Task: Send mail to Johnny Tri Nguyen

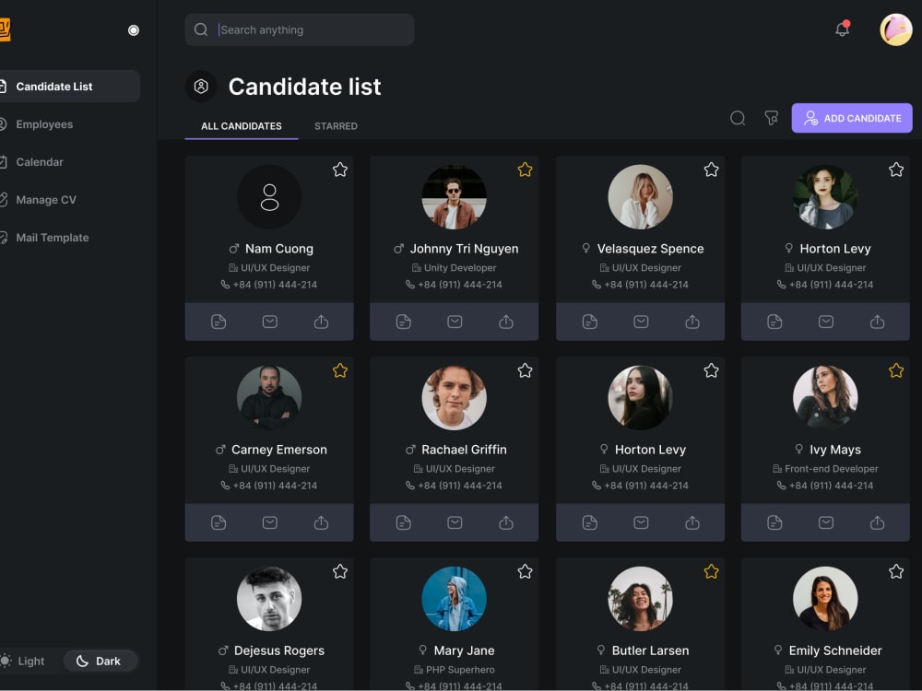Action: click(455, 322)
